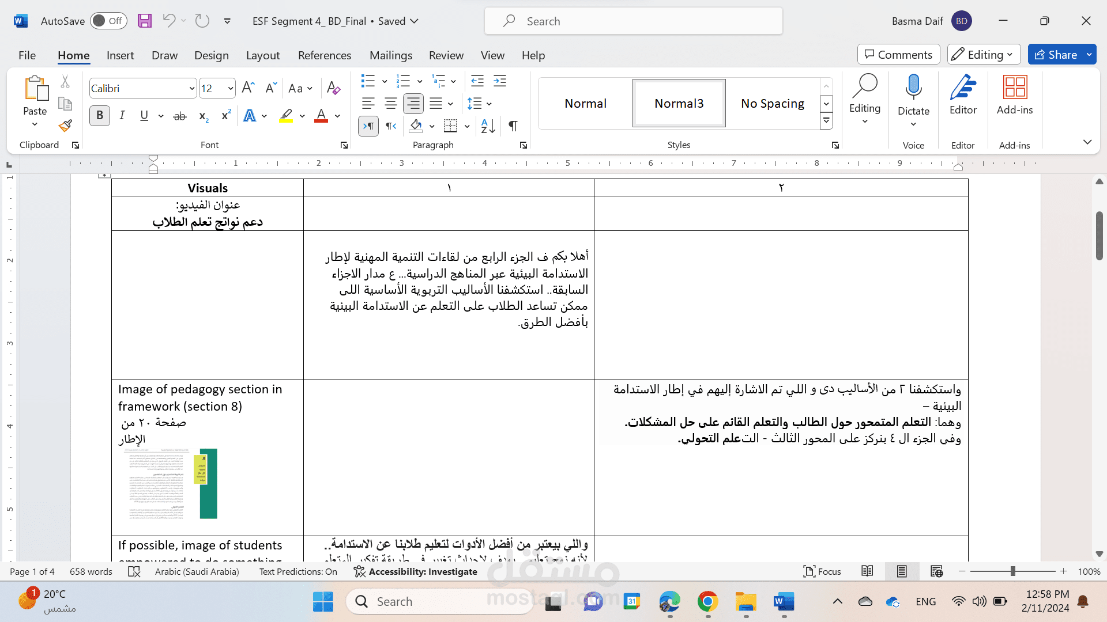Open the File menu
Screen dimensions: 1107x622
27,55
